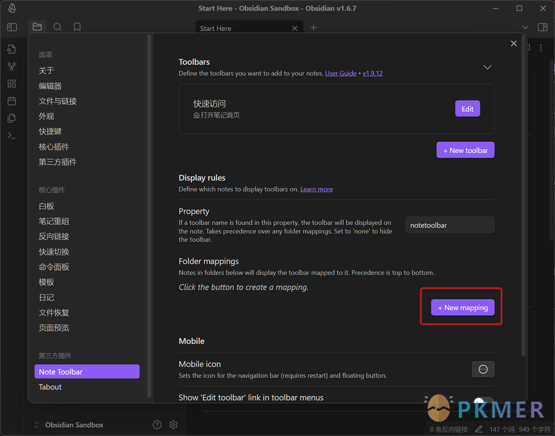The width and height of the screenshot is (555, 436).
Task: Insert template ribbon icon
Action: pos(12,118)
